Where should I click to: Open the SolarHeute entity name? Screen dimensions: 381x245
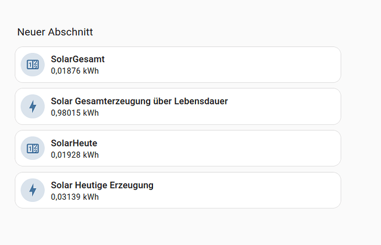pyautogui.click(x=74, y=143)
